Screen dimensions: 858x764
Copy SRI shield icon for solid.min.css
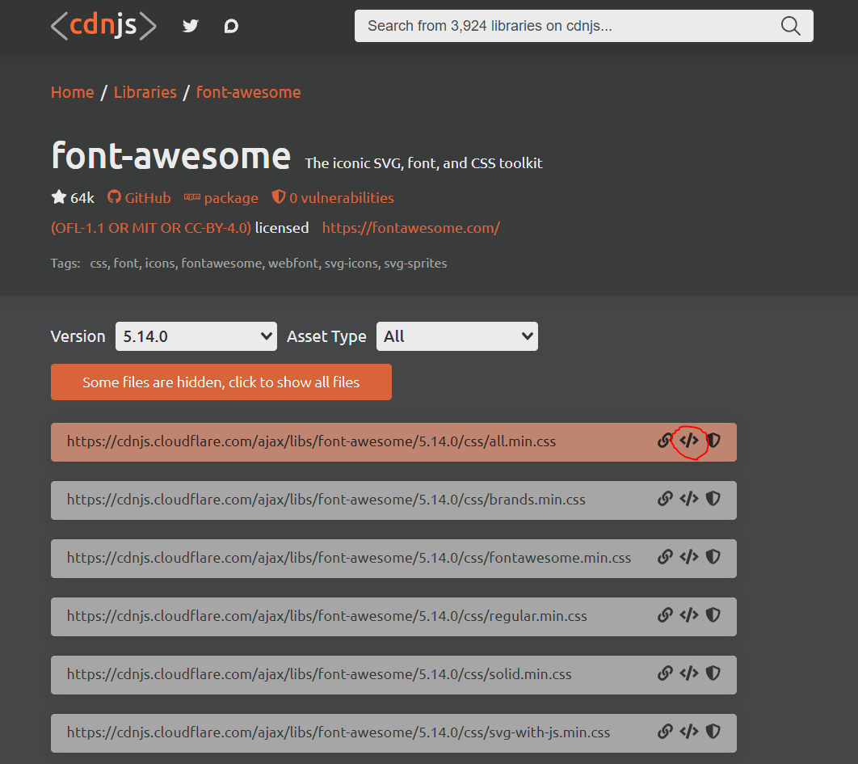coord(713,673)
